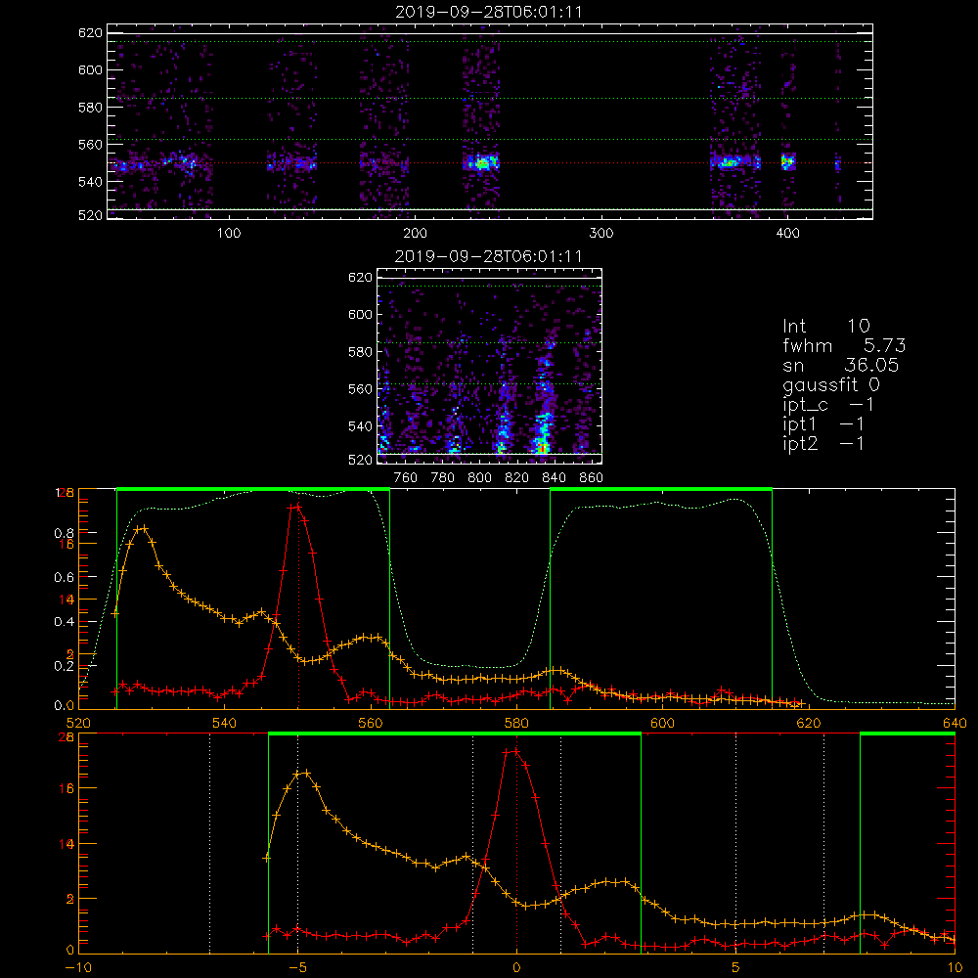Screen dimensions: 978x978
Task: Click x-axis label 400 on top spectrogram
Action: click(787, 234)
